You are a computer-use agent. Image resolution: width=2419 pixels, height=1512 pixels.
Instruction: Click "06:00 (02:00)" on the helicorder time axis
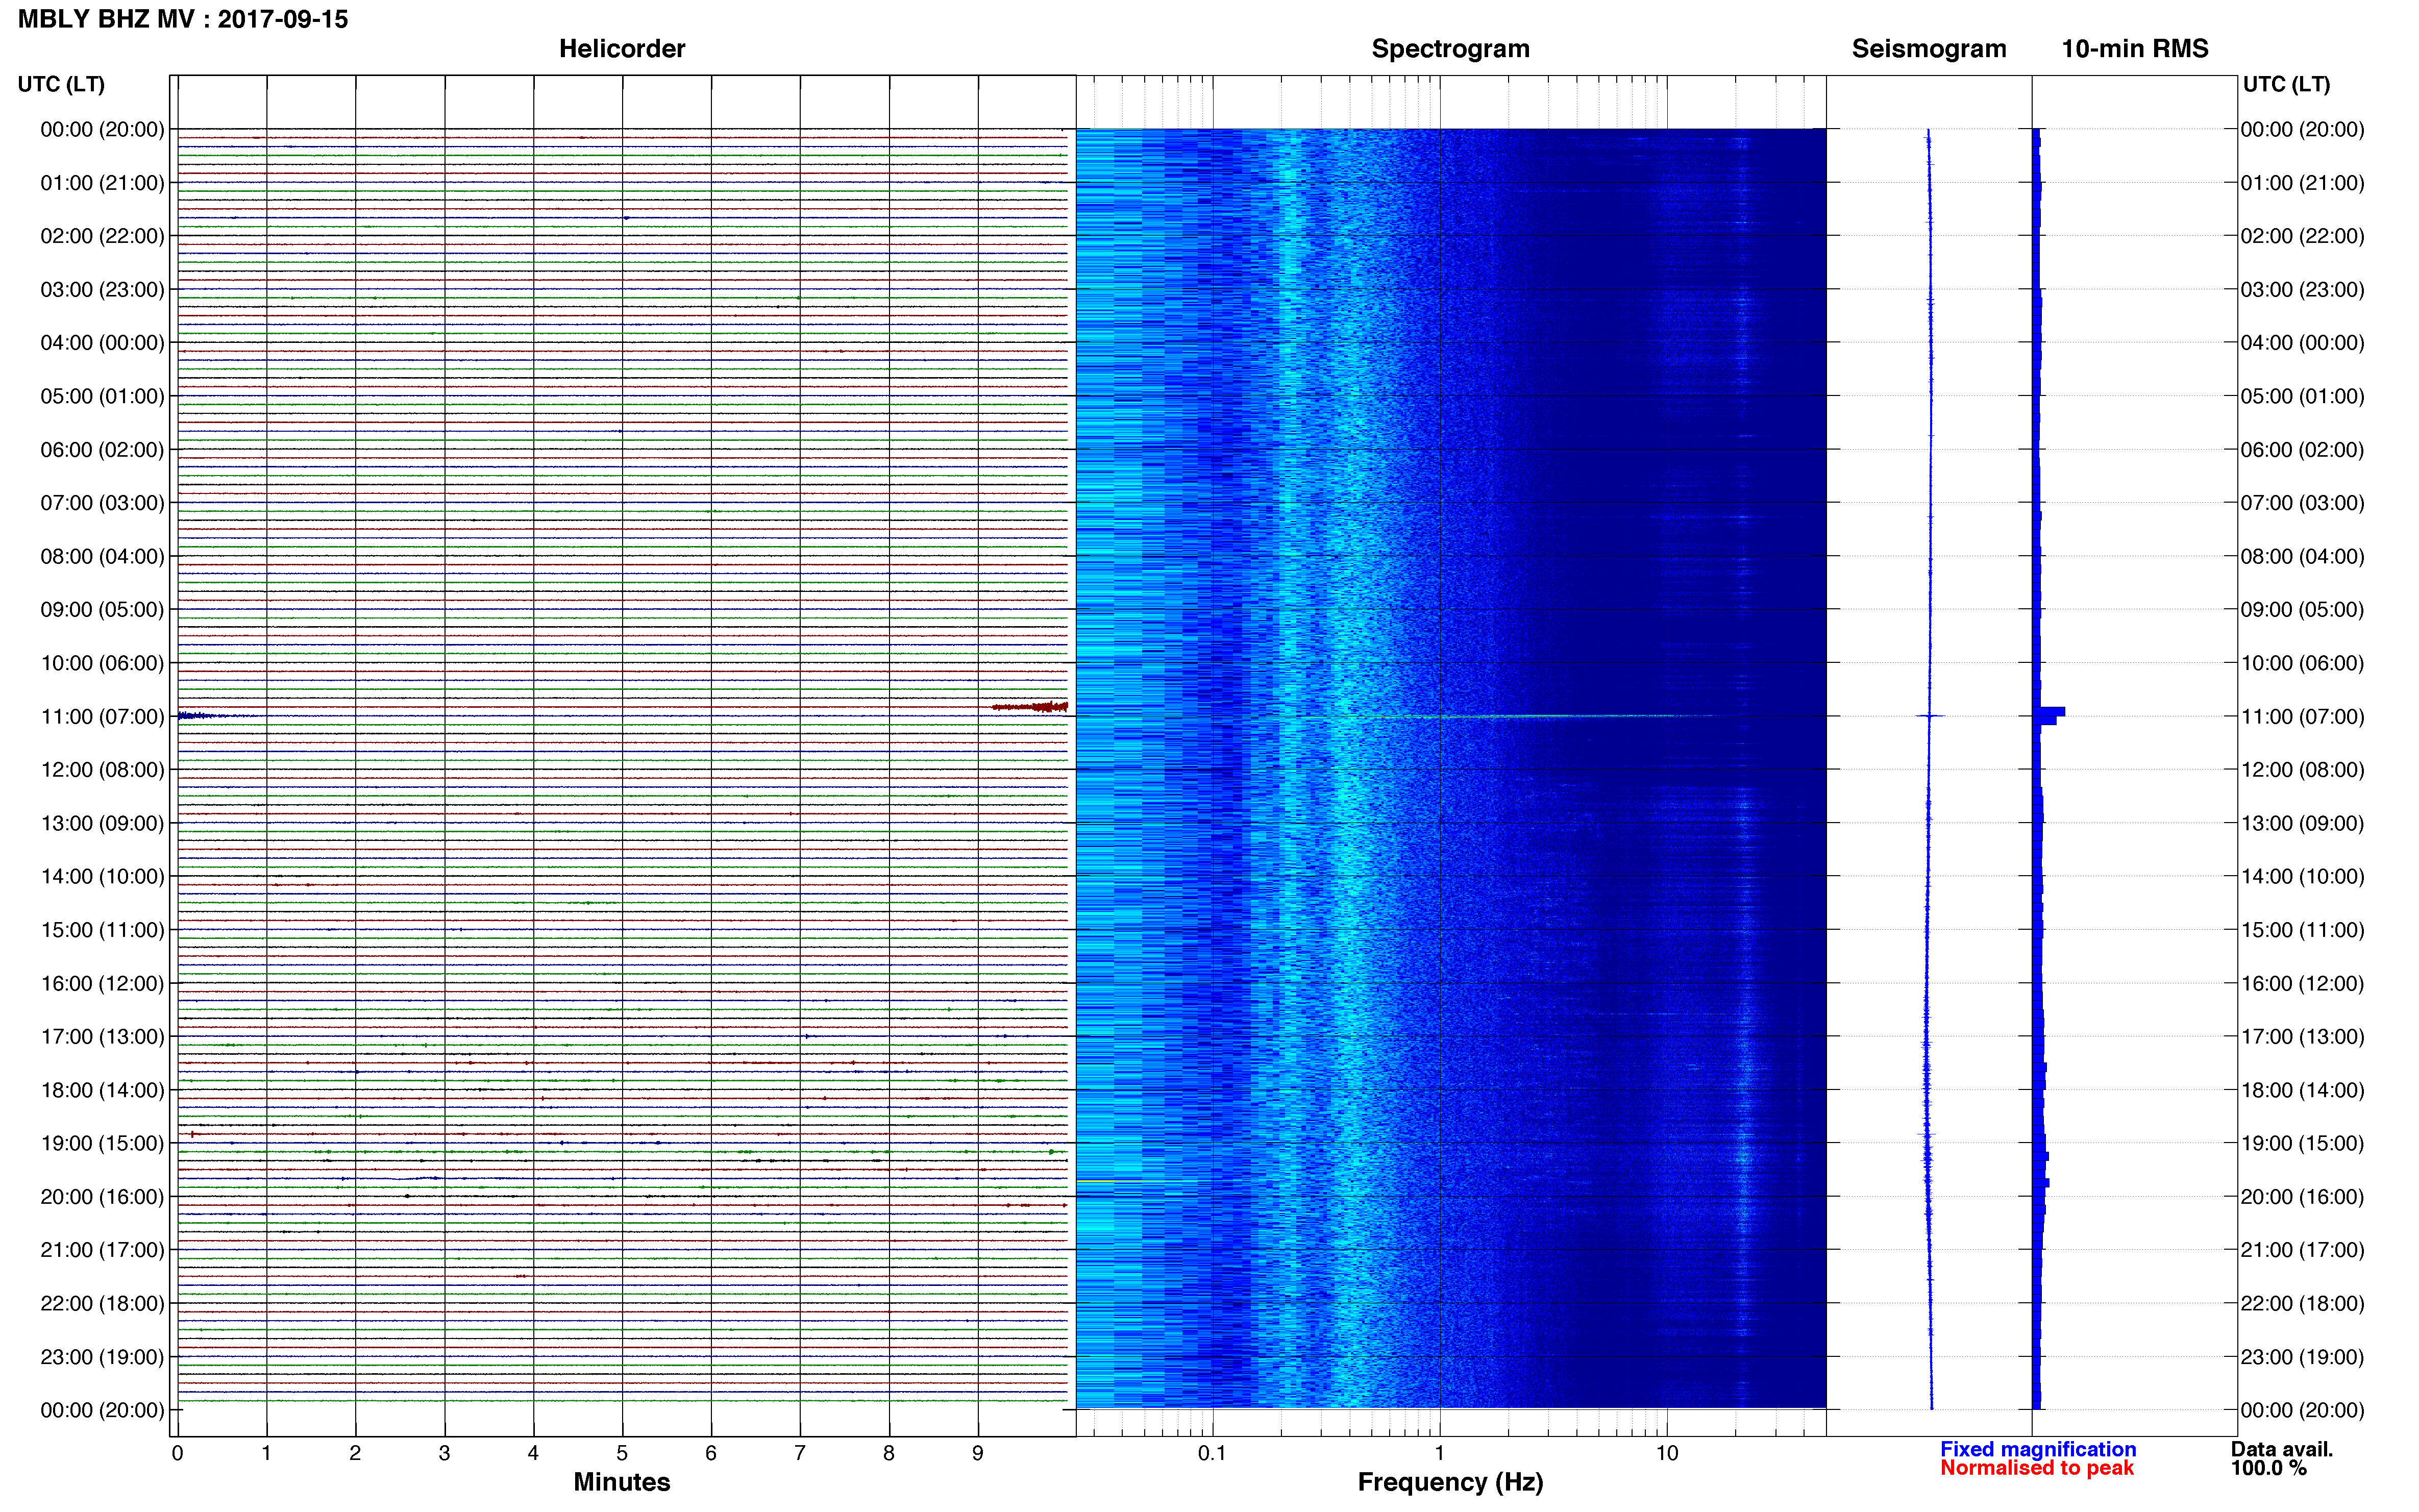pos(102,450)
